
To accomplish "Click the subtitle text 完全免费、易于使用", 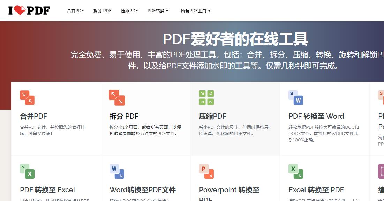I will point(227,60).
